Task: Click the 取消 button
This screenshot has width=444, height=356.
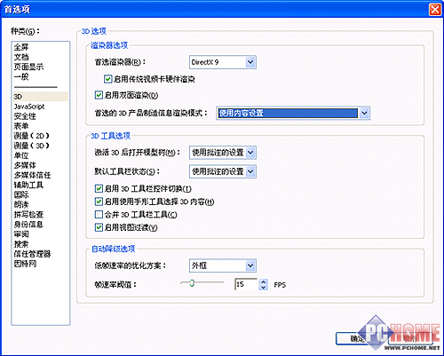Action: (x=410, y=339)
